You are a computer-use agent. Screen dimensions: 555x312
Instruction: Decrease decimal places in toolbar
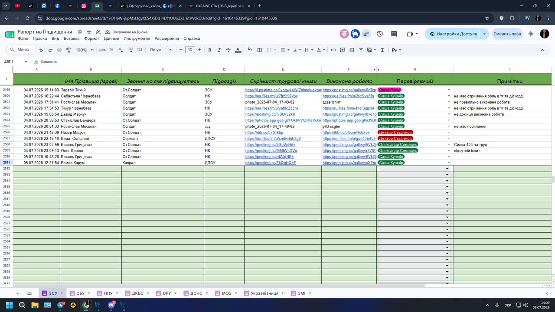point(121,50)
